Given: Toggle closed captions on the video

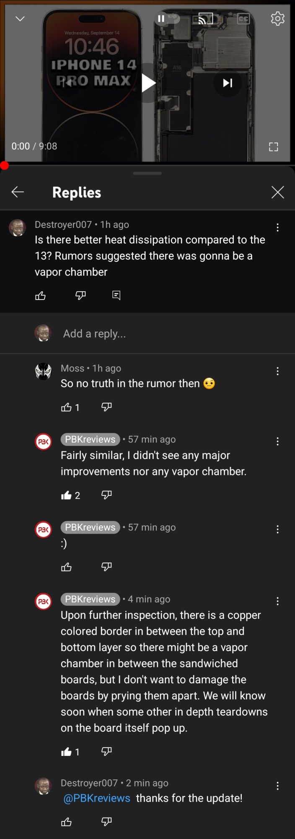Looking at the screenshot, I should coord(243,19).
